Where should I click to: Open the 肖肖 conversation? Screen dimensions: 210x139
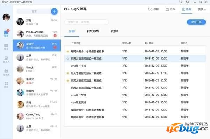click(37, 105)
